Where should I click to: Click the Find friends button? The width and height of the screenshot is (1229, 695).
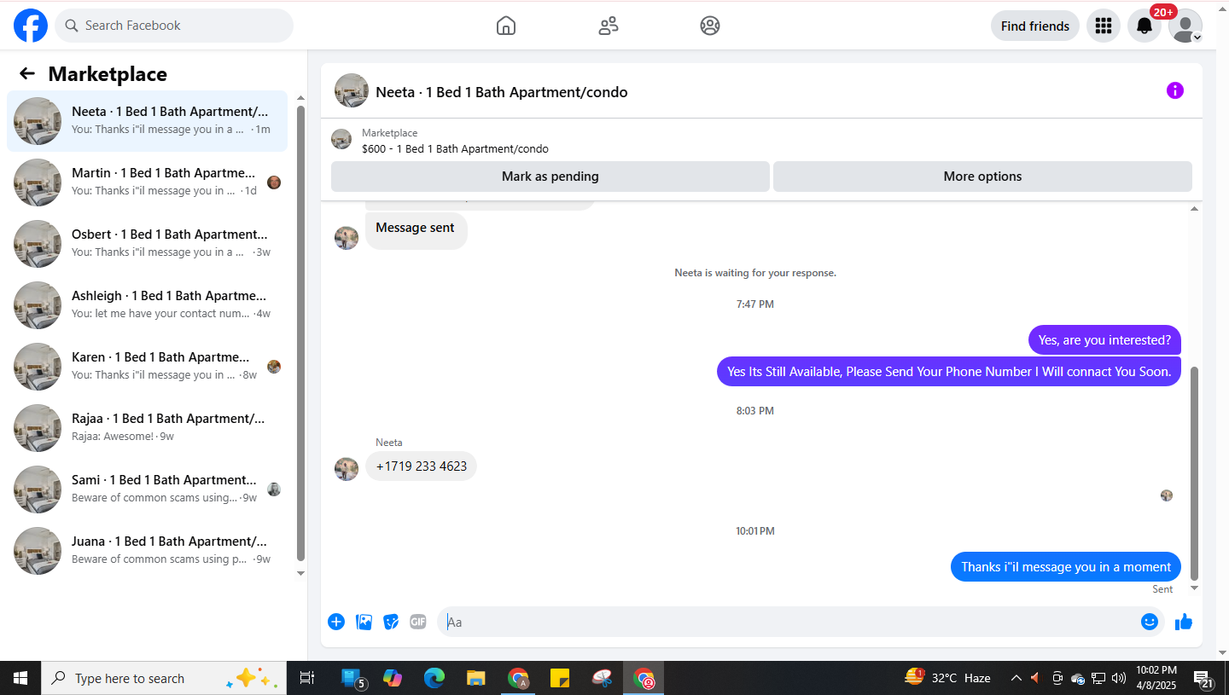pyautogui.click(x=1035, y=26)
